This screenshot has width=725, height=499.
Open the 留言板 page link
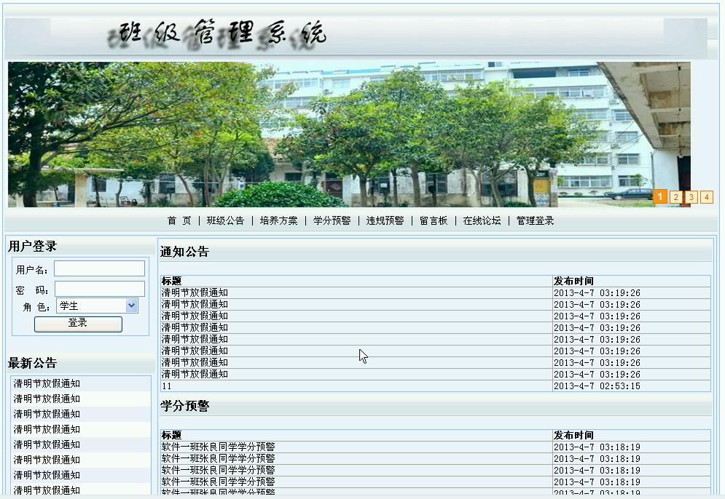pyautogui.click(x=434, y=220)
